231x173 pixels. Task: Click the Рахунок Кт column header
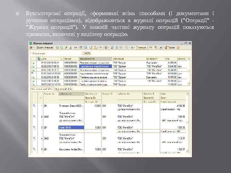coord(109,94)
